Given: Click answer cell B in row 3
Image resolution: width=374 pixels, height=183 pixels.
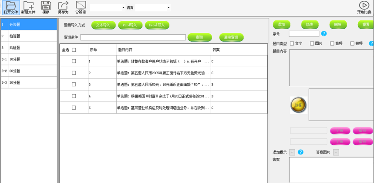Looking at the screenshot, I should click(x=239, y=85).
